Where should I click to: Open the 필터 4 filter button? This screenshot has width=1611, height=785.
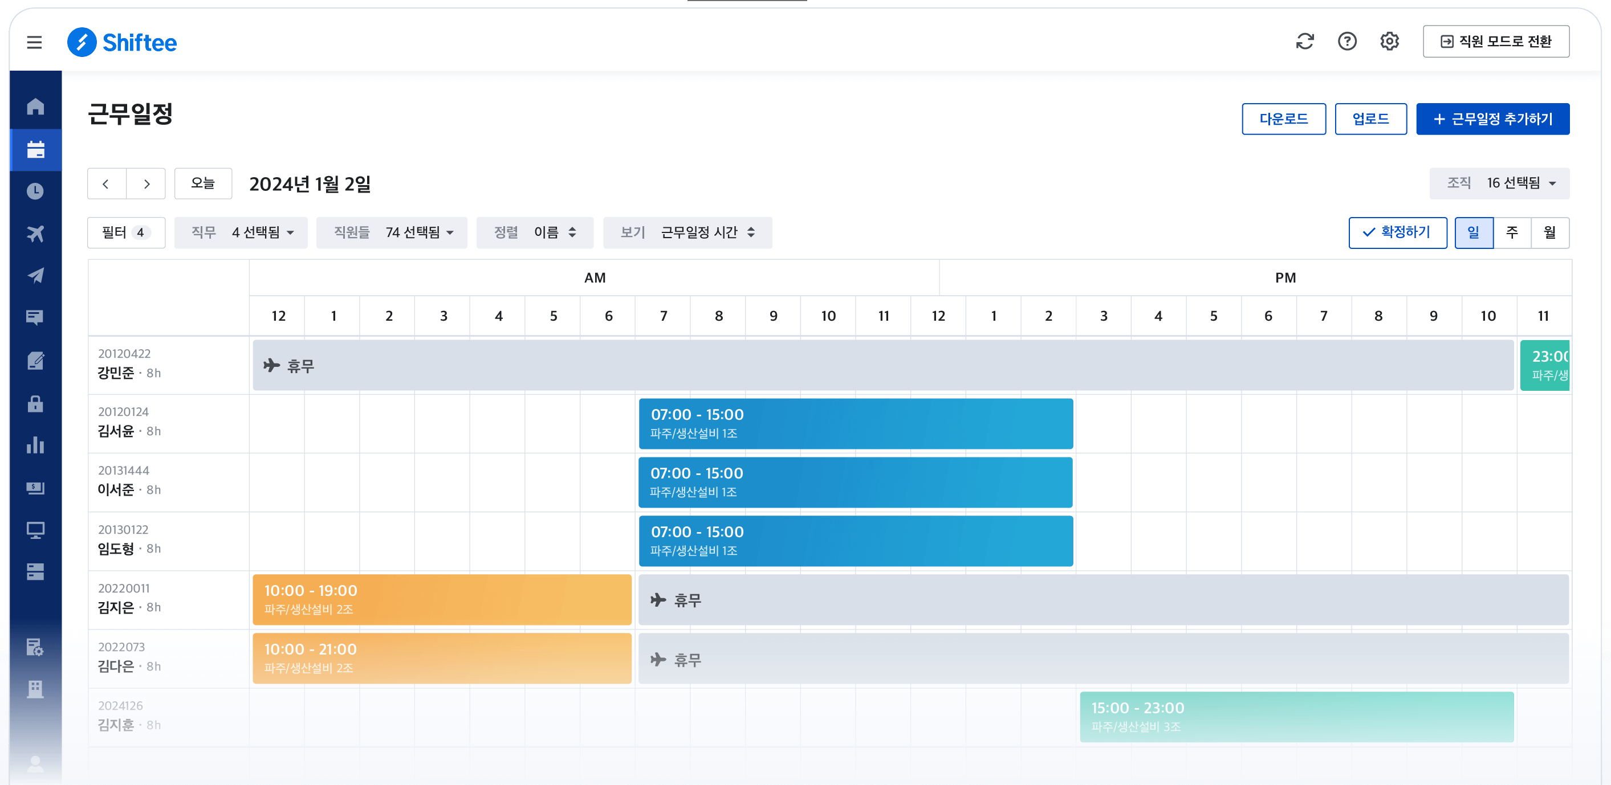[x=127, y=232]
